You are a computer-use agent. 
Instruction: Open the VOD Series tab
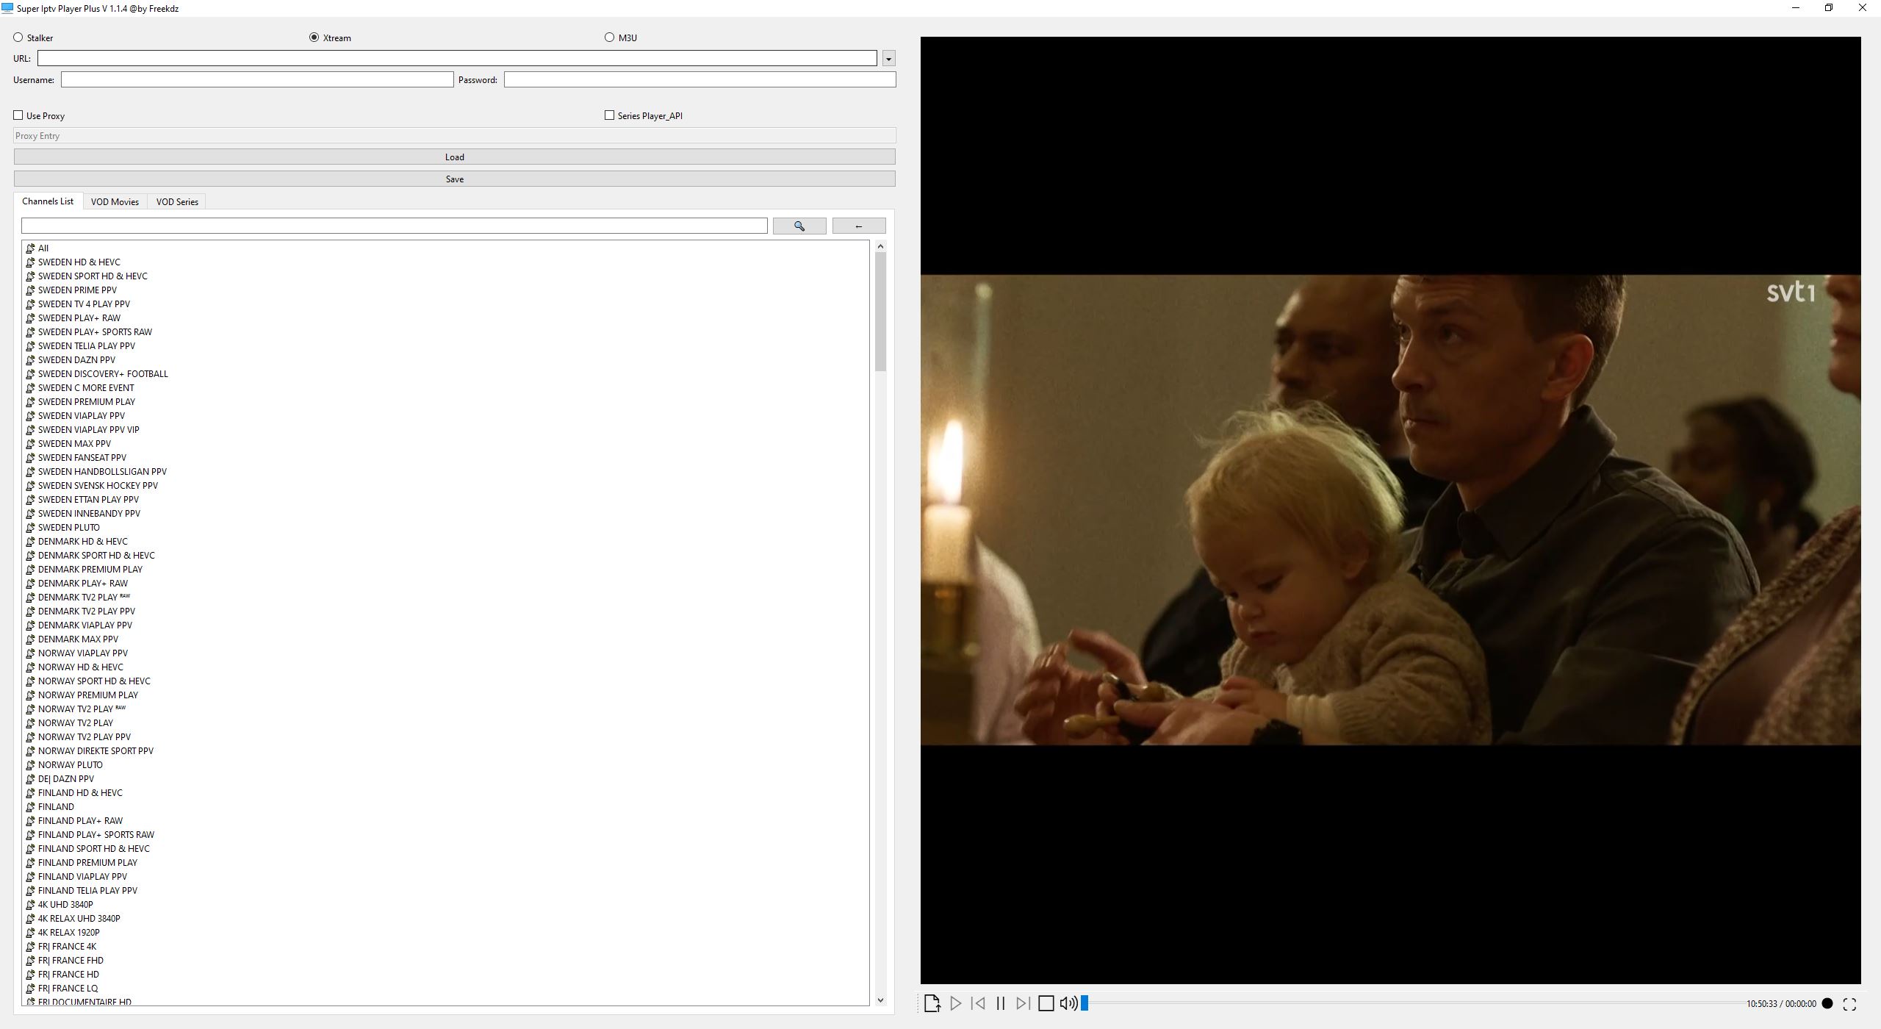(x=177, y=202)
